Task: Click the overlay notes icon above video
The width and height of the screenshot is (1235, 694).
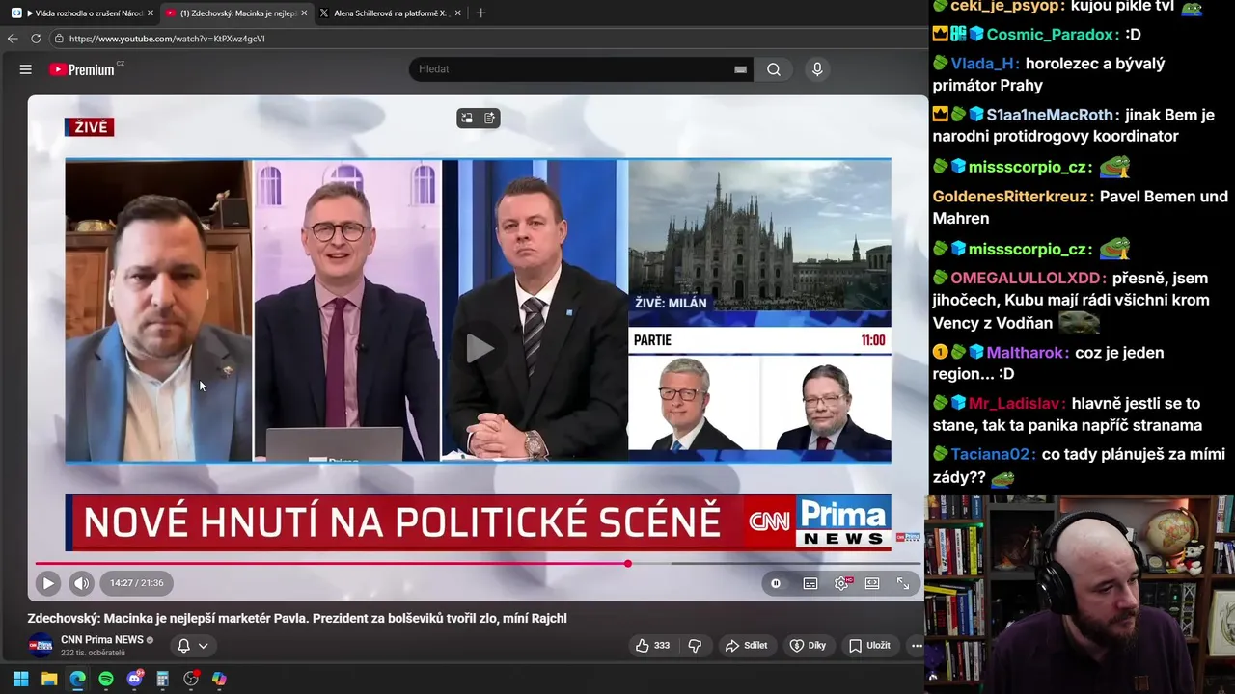Action: (x=490, y=118)
